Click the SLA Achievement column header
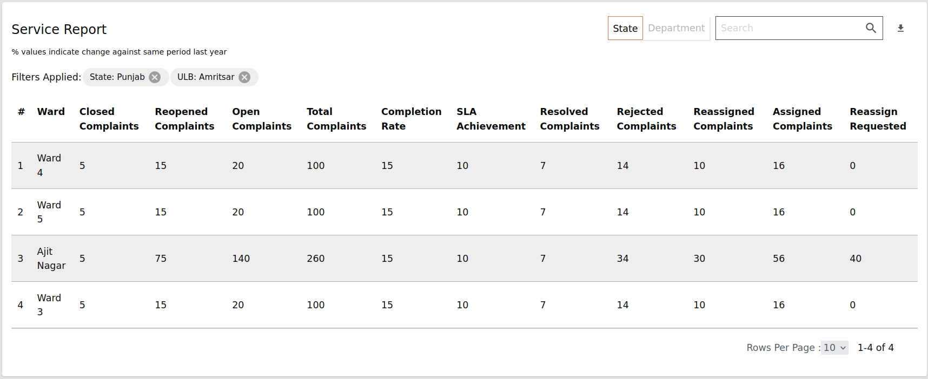 pos(490,119)
